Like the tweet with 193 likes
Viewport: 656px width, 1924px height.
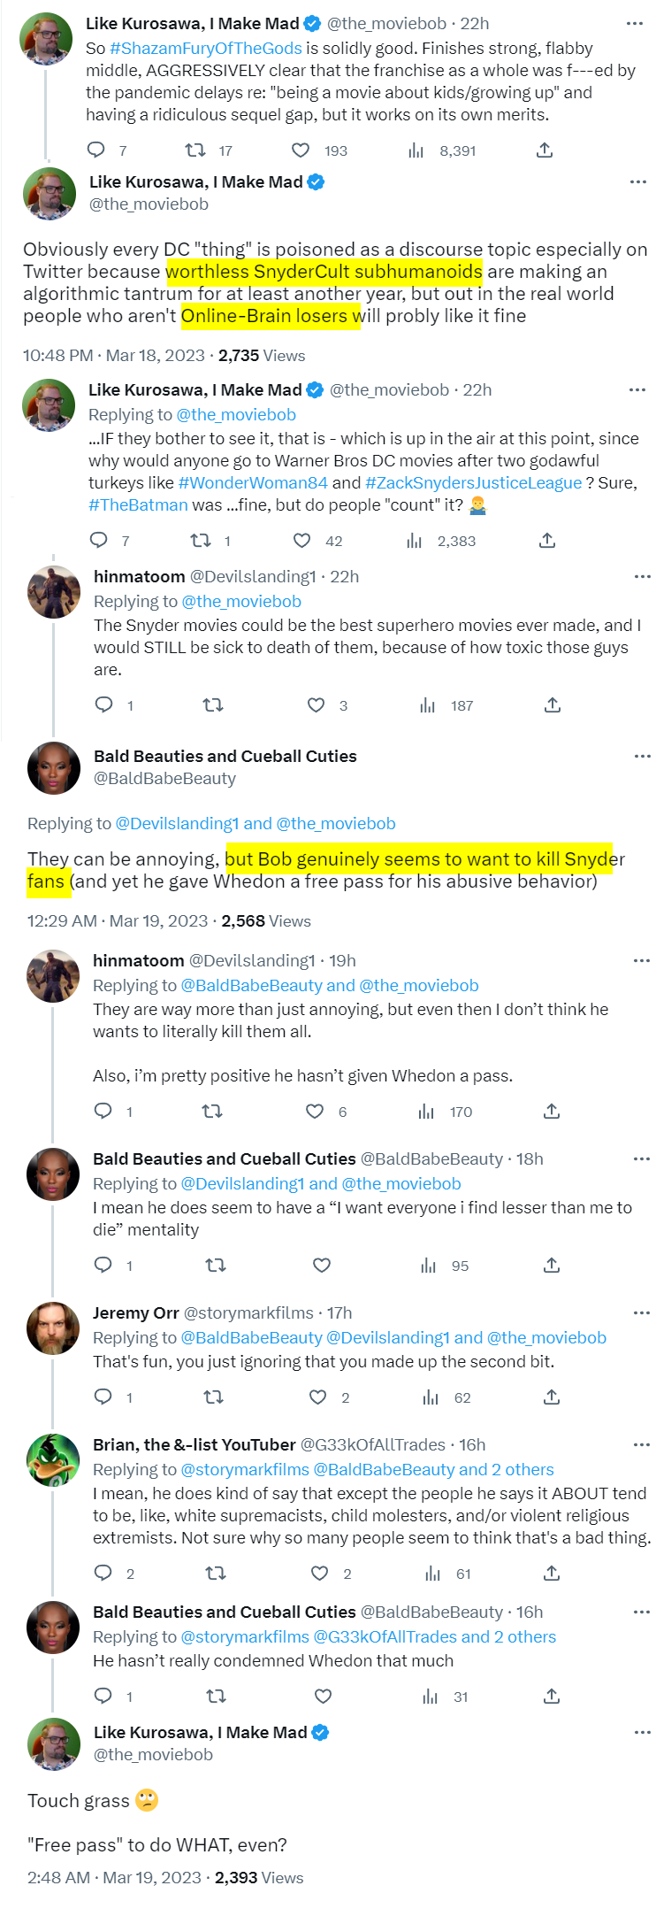301,150
